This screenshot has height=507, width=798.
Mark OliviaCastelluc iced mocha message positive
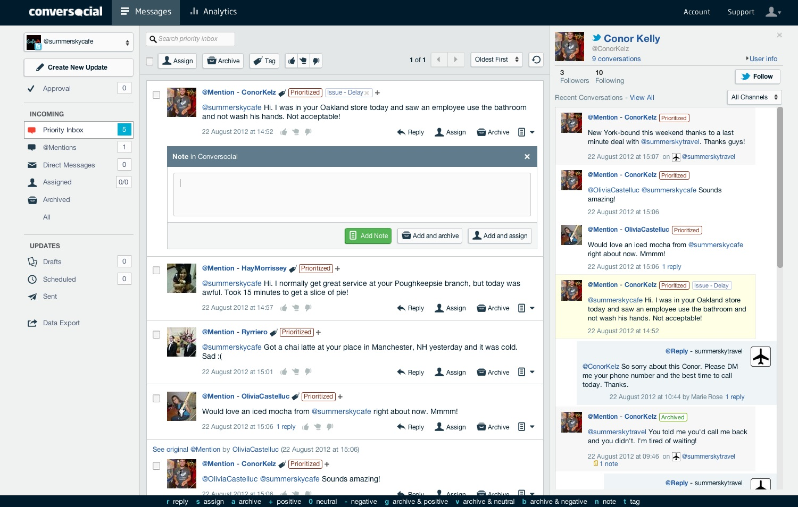305,427
